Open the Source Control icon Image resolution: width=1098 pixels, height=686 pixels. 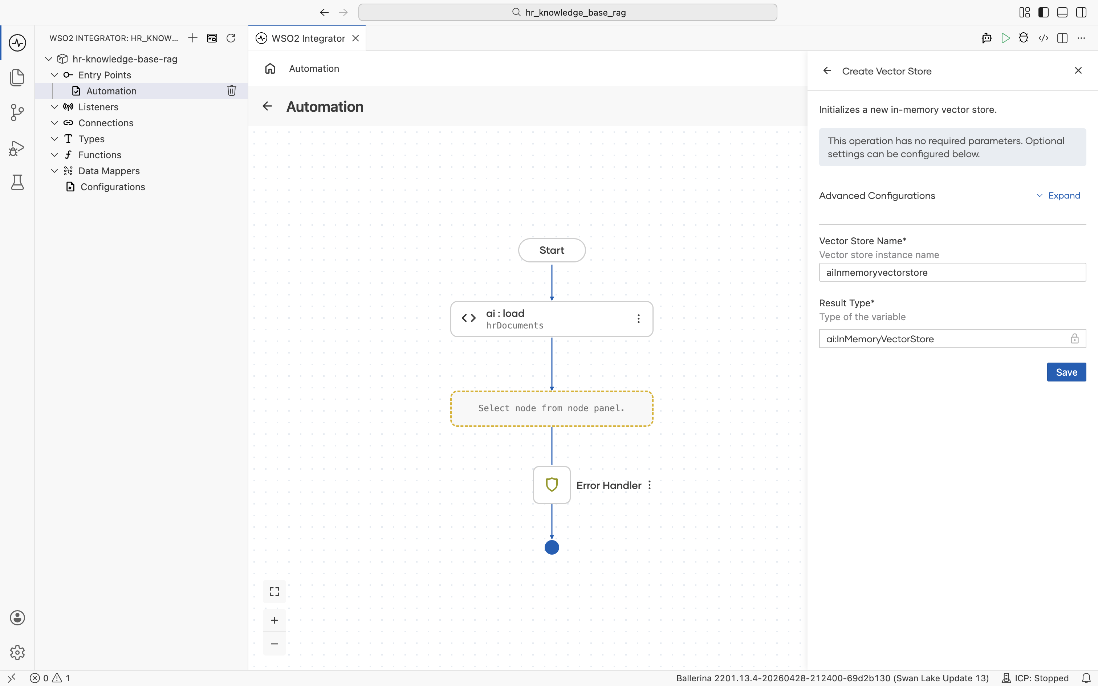[17, 112]
